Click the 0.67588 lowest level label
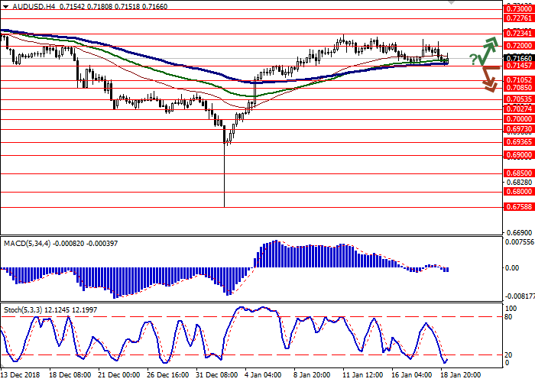535x382 pixels. coord(518,206)
